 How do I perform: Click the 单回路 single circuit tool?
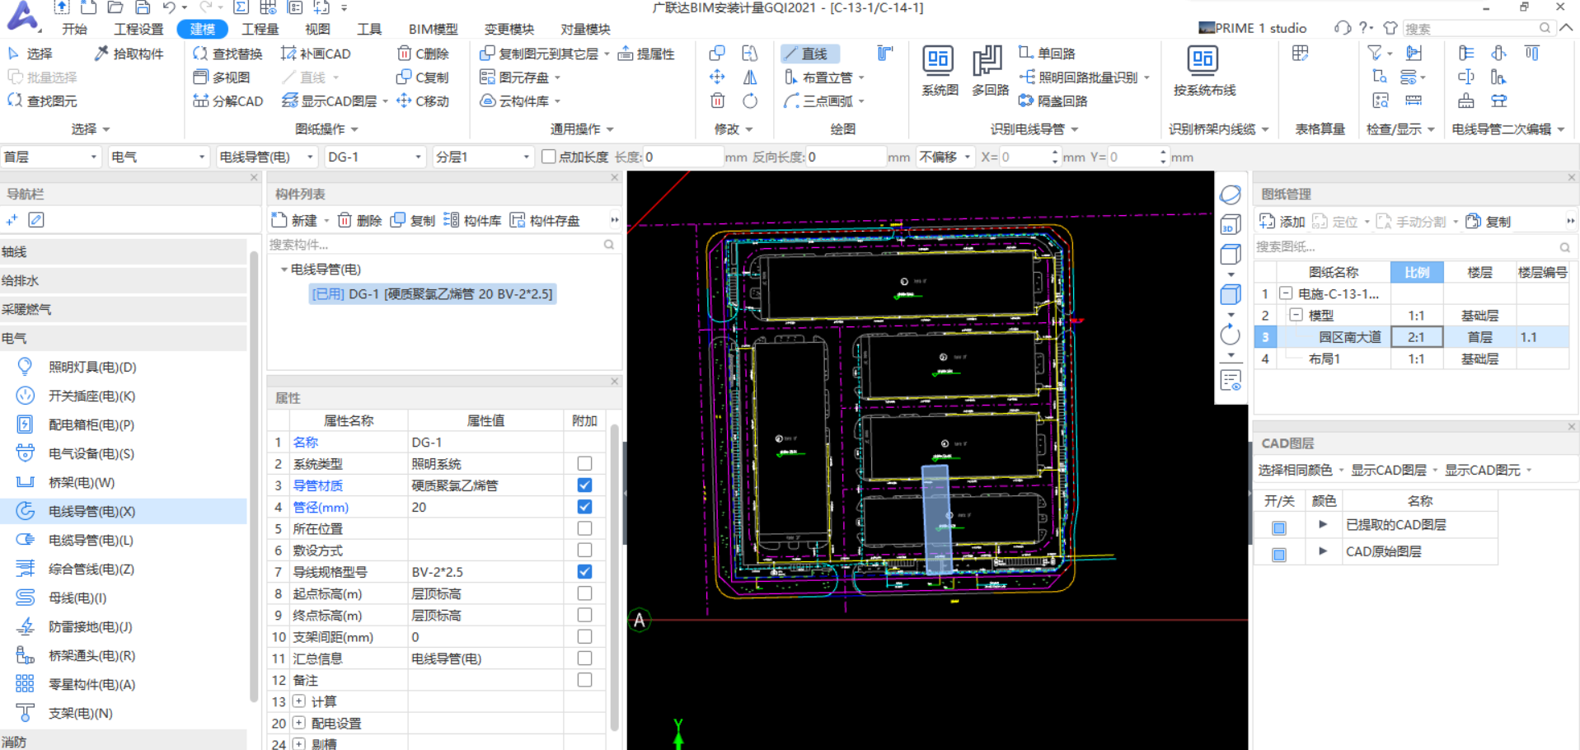click(x=1047, y=54)
